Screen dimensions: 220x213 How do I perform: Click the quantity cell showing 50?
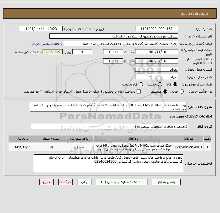pyautogui.click(x=51, y=147)
